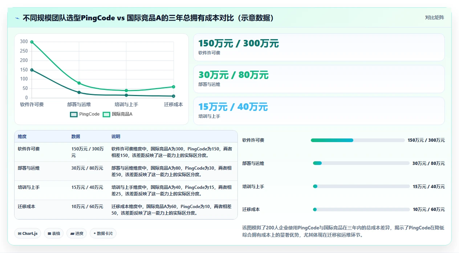Select the 30万元 / 80万元 data card

coord(319,79)
